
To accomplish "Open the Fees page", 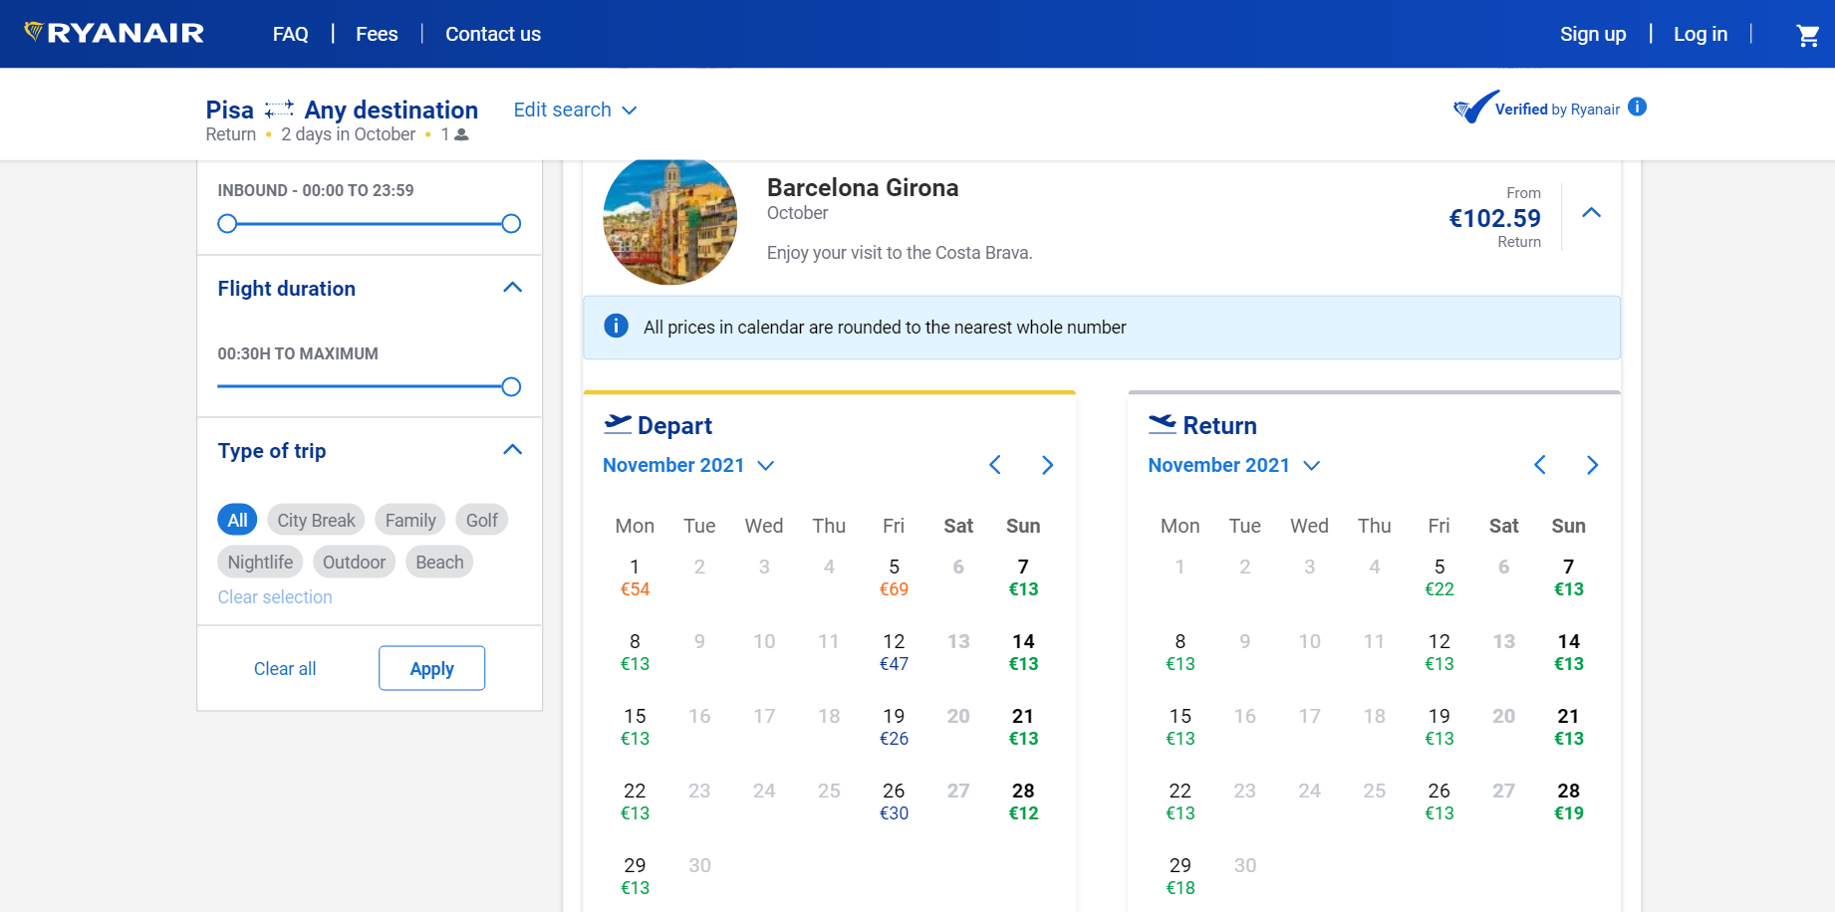I will (377, 34).
